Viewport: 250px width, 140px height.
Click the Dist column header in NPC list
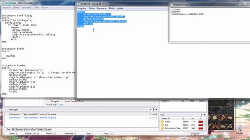click(193, 119)
